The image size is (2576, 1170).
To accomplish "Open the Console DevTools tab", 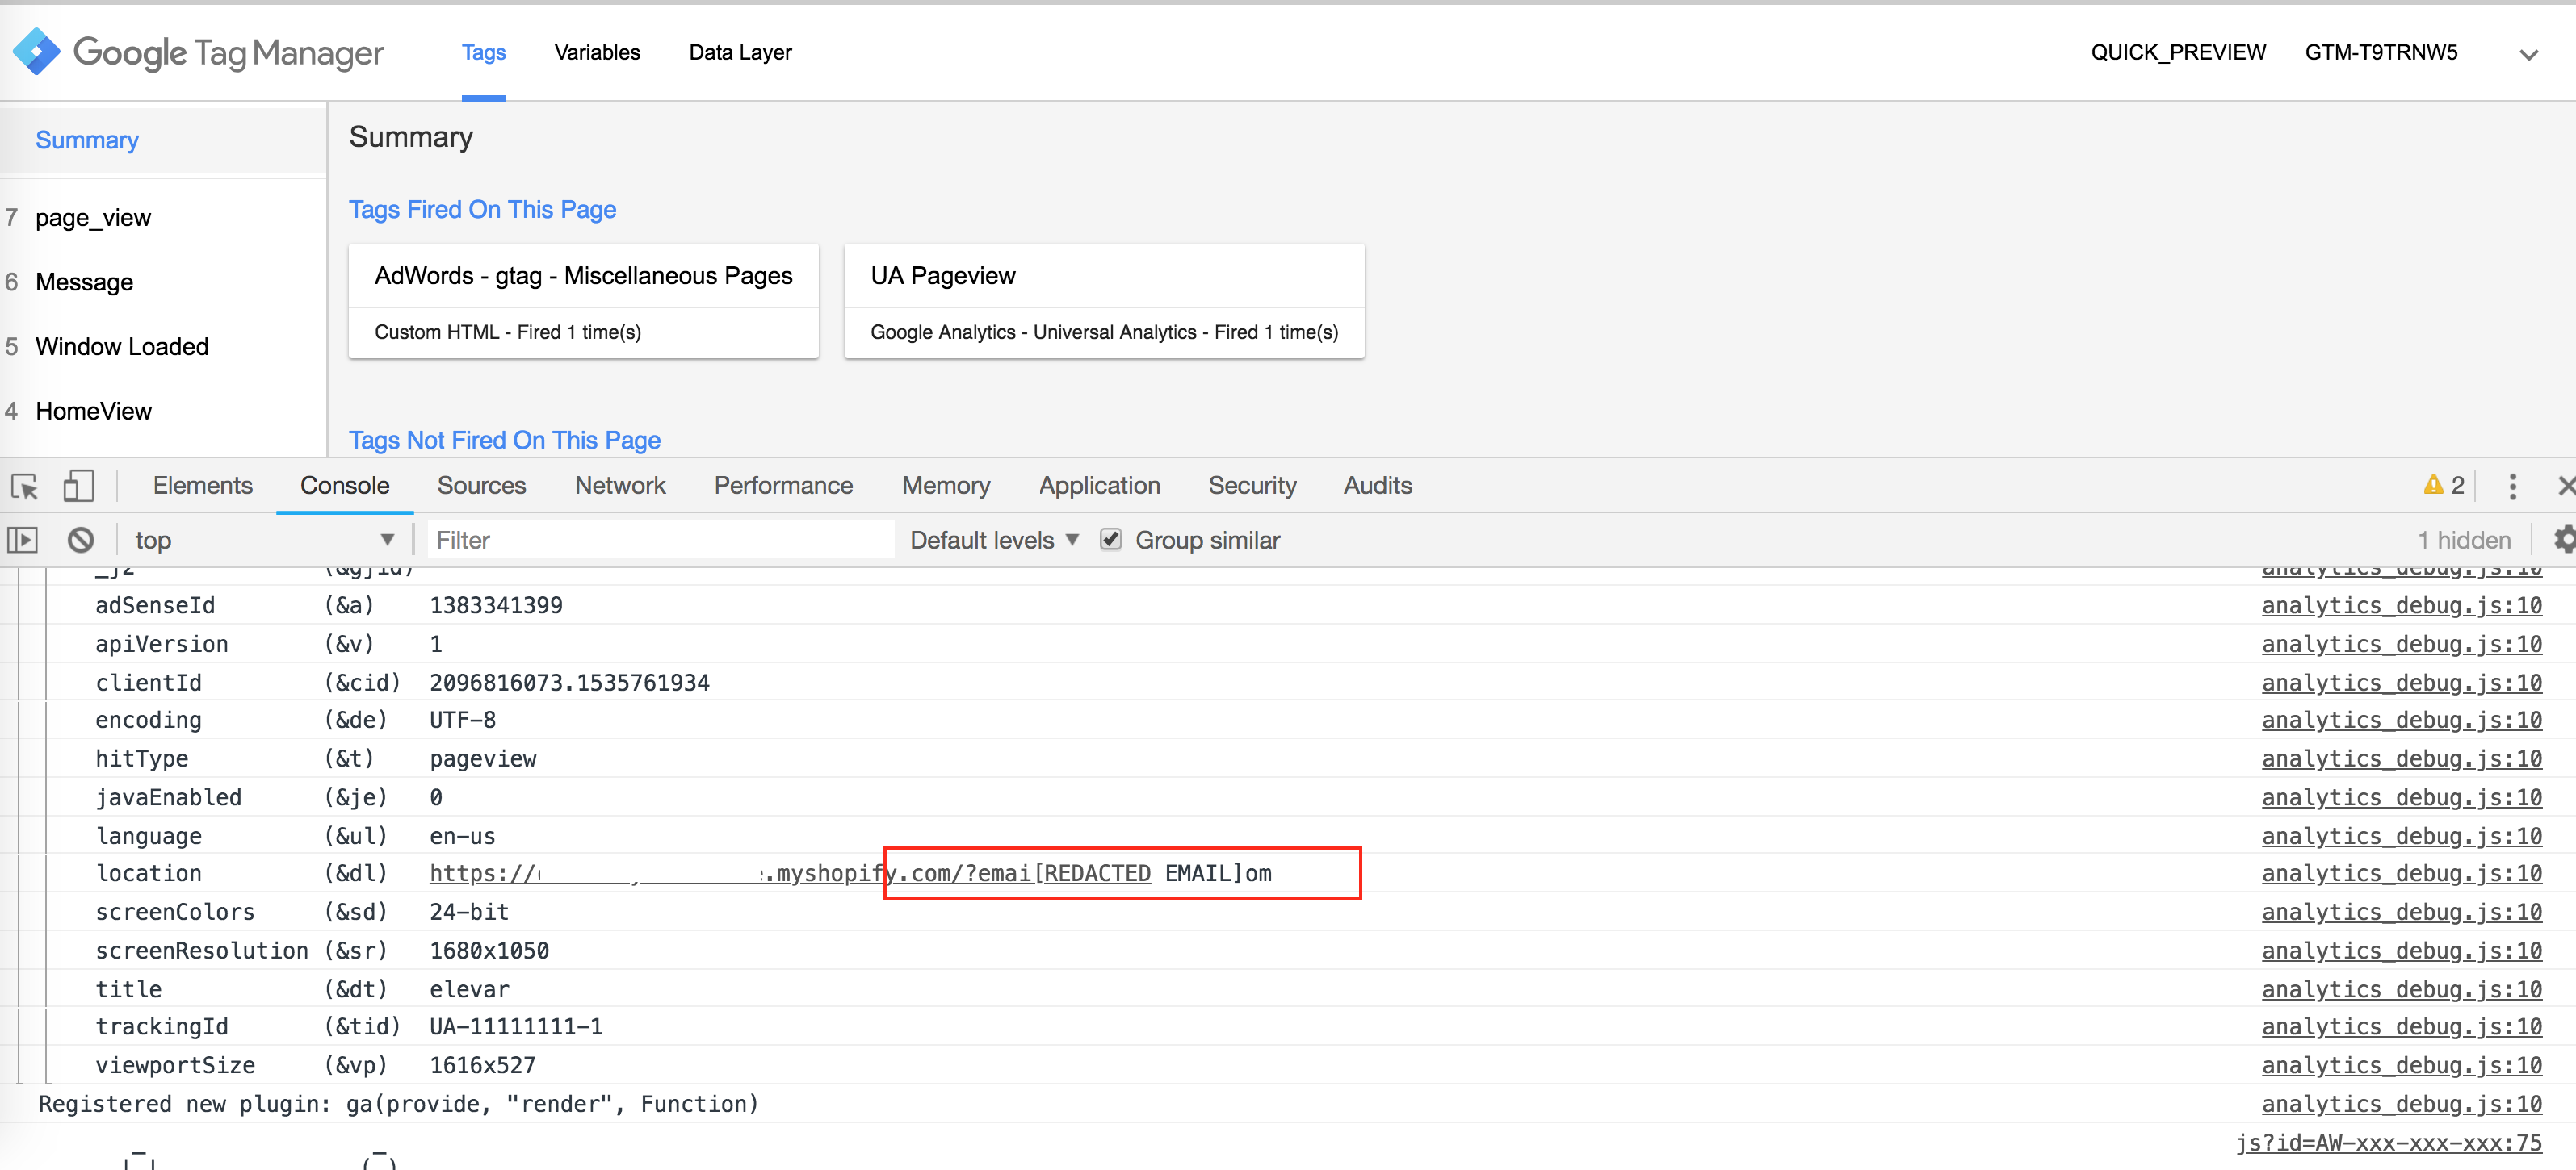I will (x=345, y=486).
